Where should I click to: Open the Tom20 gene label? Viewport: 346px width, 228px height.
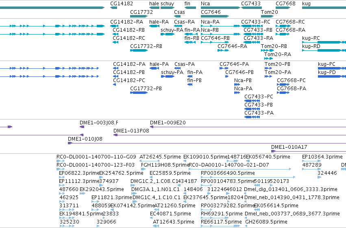click(270, 12)
